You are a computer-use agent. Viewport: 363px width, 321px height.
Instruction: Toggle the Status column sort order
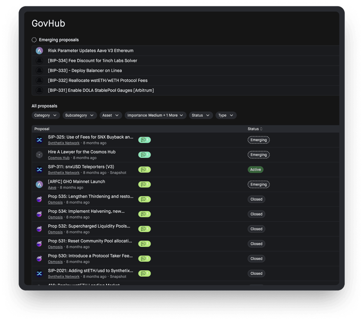[255, 129]
